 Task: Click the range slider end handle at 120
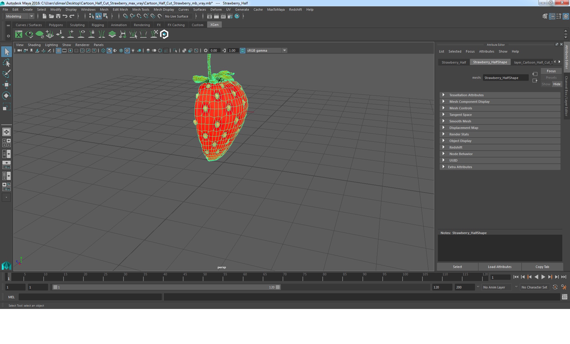(278, 287)
